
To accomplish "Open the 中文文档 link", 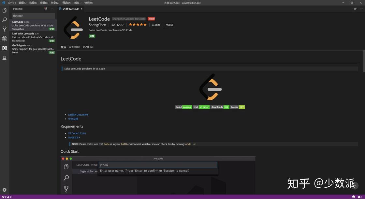I will point(73,119).
